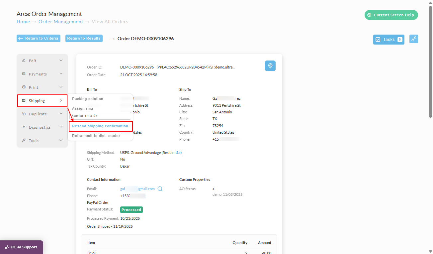Viewport: 433px width, 254px height.
Task: Open the Tasks button
Action: click(x=389, y=40)
